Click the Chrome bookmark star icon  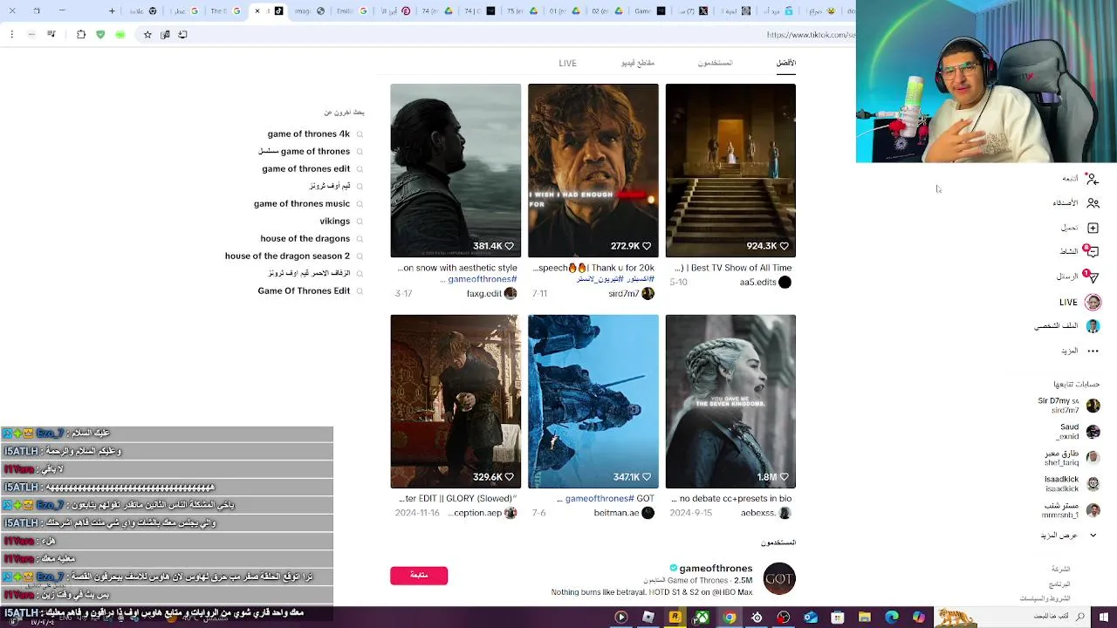[147, 35]
